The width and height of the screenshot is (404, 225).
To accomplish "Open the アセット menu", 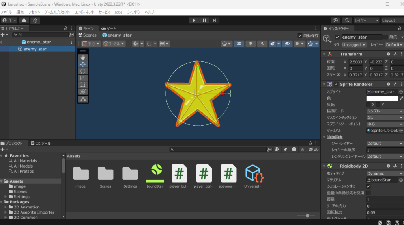I will pyautogui.click(x=34, y=12).
